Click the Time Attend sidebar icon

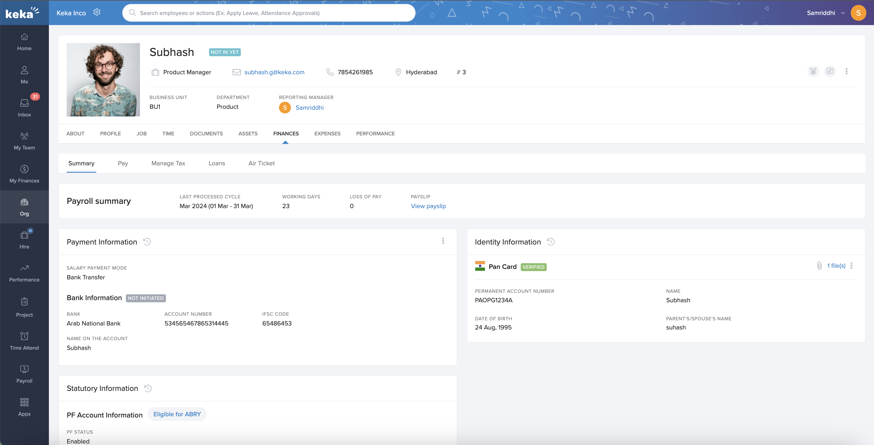(24, 341)
